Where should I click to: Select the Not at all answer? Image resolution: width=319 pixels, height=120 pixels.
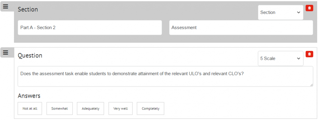pos(30,109)
